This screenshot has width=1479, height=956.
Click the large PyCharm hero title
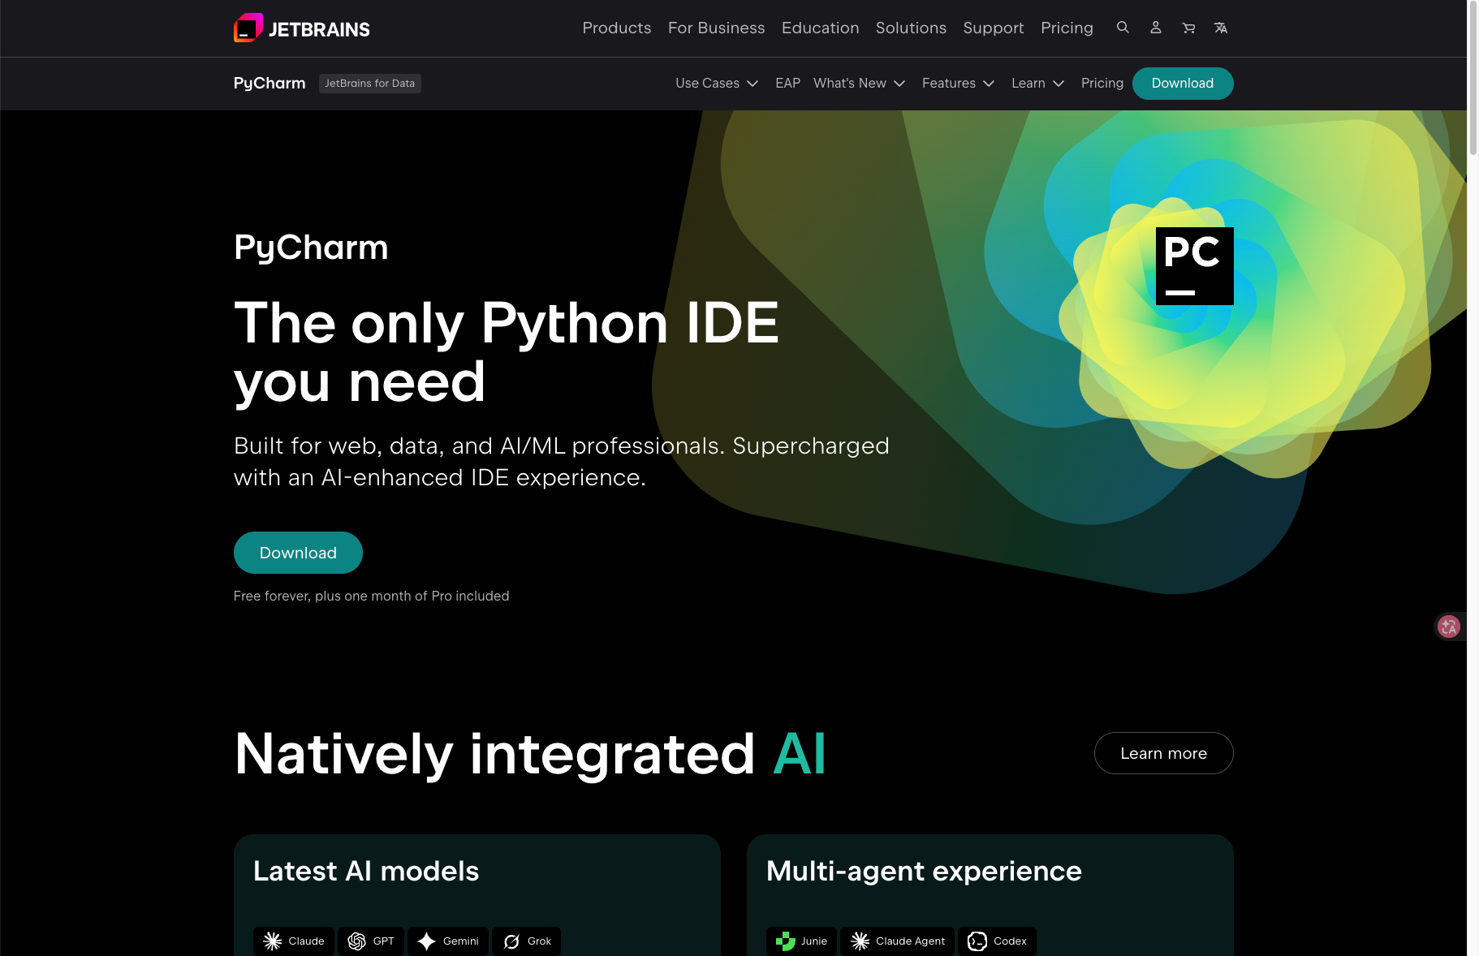click(311, 248)
